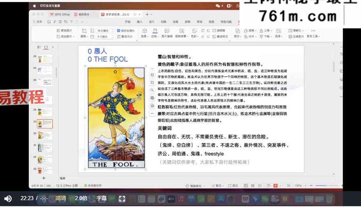The image size is (361, 207).
Task: Select slide thumbnail 24
Action: point(45,59)
